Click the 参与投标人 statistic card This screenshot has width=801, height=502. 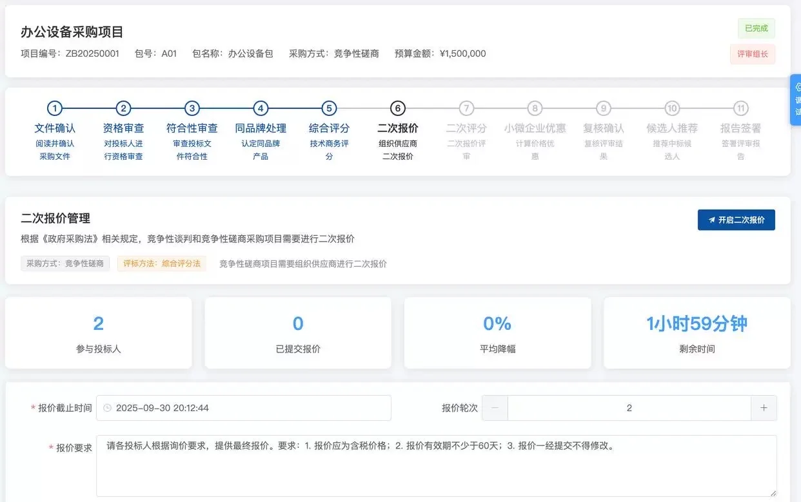[x=98, y=333]
